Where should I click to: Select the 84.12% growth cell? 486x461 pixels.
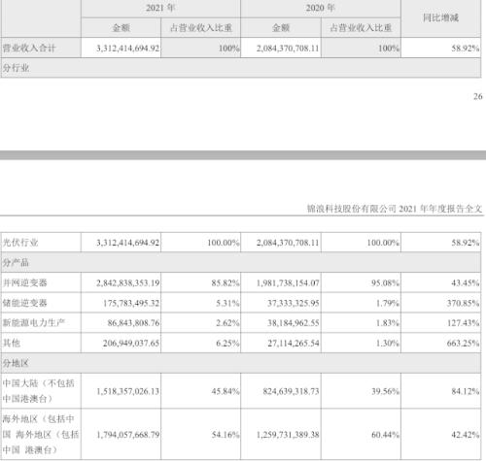click(x=466, y=391)
